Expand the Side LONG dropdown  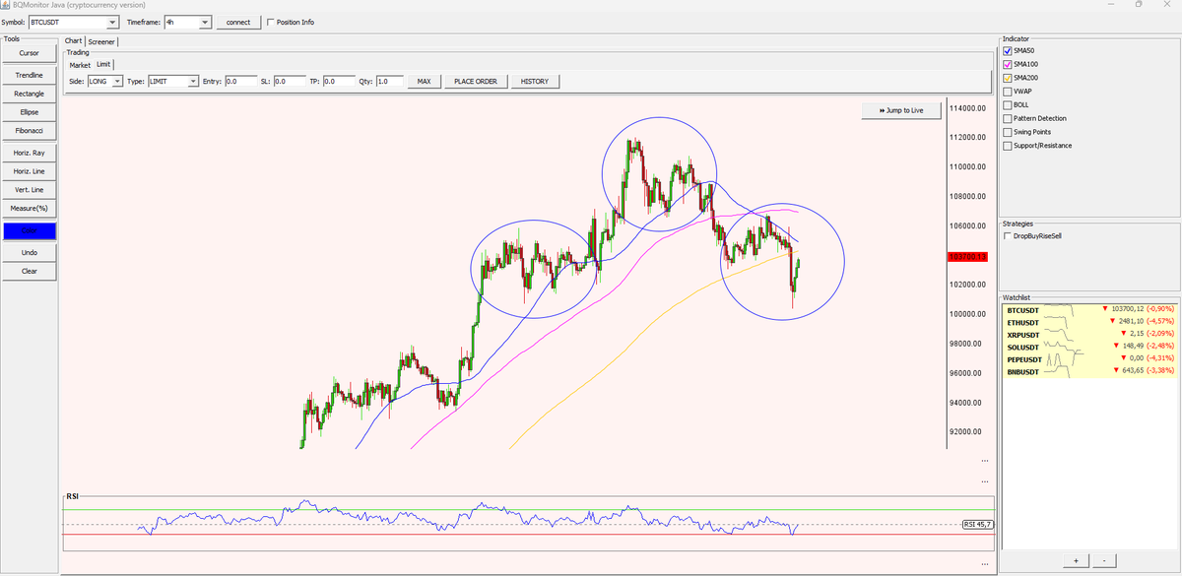[x=104, y=82]
